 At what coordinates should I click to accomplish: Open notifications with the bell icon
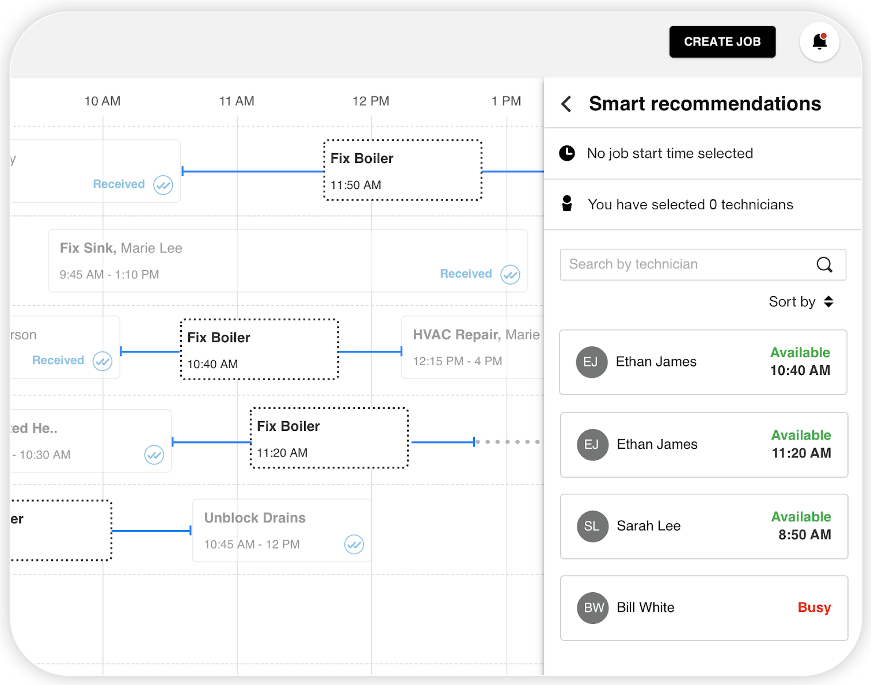[x=819, y=41]
